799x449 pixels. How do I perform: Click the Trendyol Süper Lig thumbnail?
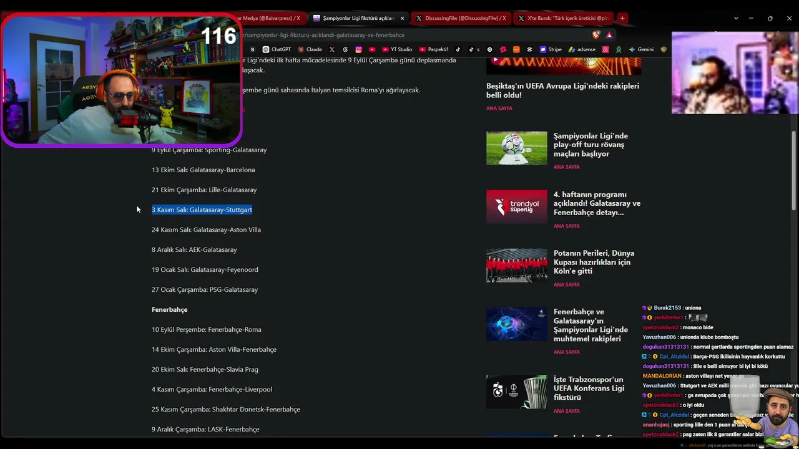pos(516,206)
